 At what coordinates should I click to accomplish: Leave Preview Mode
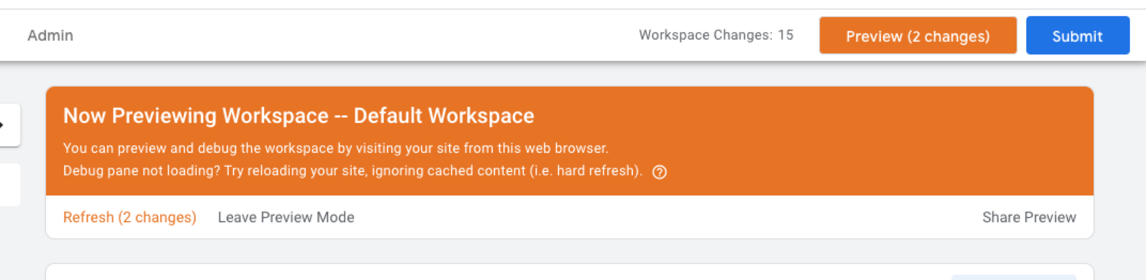tap(286, 217)
